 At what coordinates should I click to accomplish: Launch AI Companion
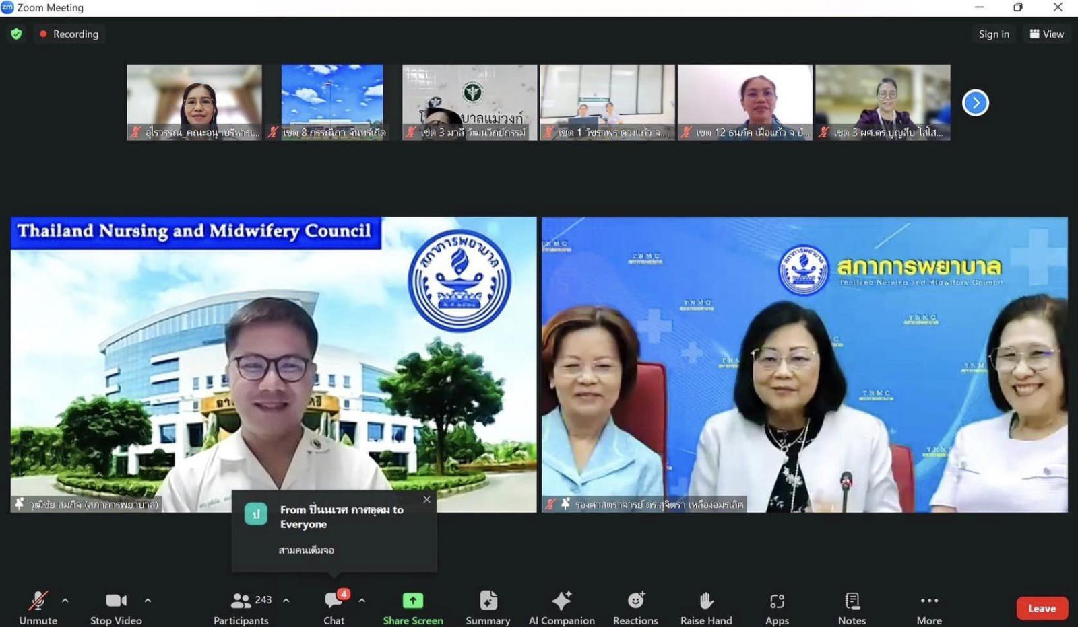pyautogui.click(x=561, y=607)
